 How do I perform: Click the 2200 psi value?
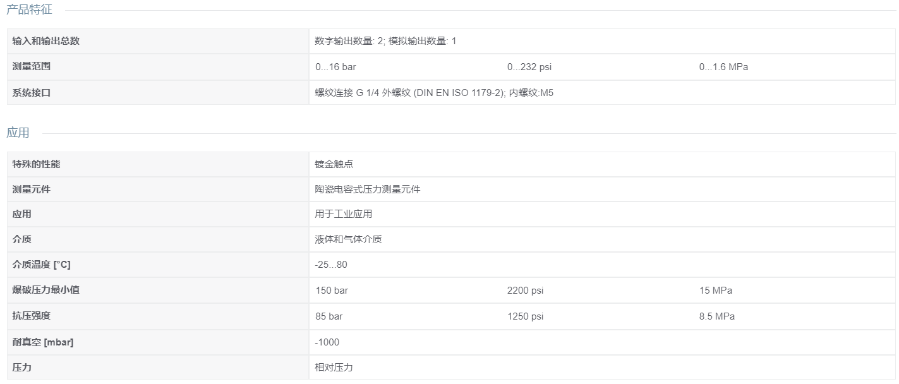tap(525, 291)
